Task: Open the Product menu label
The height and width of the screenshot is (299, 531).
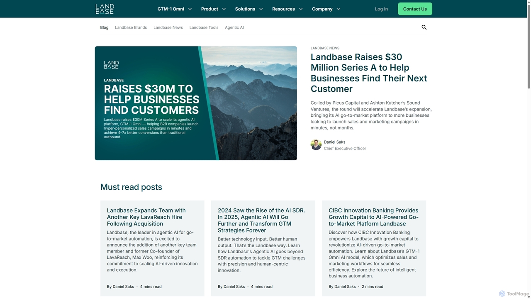Action: [x=209, y=9]
